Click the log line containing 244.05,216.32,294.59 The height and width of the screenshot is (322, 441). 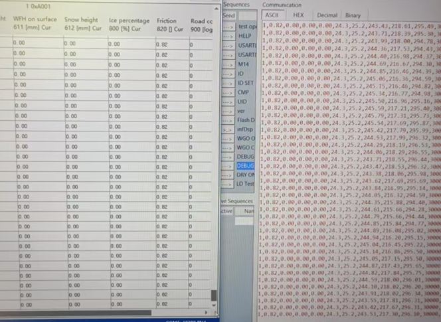coord(350,195)
